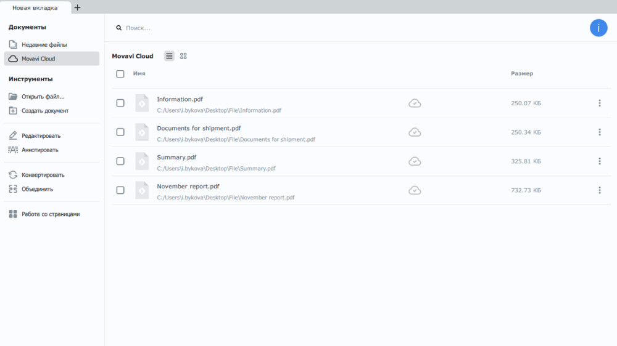Open three-dot menu for Documents for shipment.pdf
The image size is (617, 346).
coord(600,132)
